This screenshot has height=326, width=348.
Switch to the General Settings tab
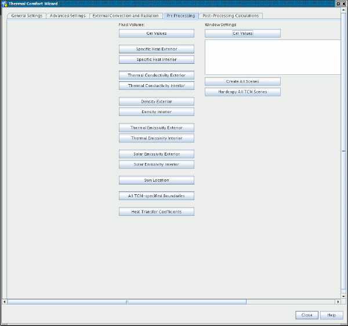click(x=27, y=16)
